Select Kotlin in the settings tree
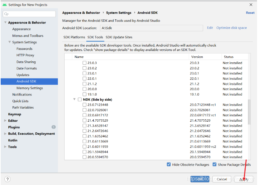Screen dimensions: 258x185 tap(13, 140)
